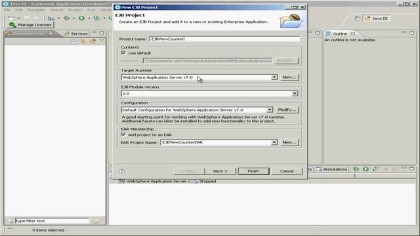Open the New wizard dropdown arrow
Screen dimensions: 420x236
18,18
